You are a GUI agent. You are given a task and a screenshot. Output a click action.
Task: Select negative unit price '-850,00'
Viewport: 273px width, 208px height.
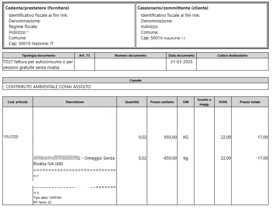(x=170, y=158)
